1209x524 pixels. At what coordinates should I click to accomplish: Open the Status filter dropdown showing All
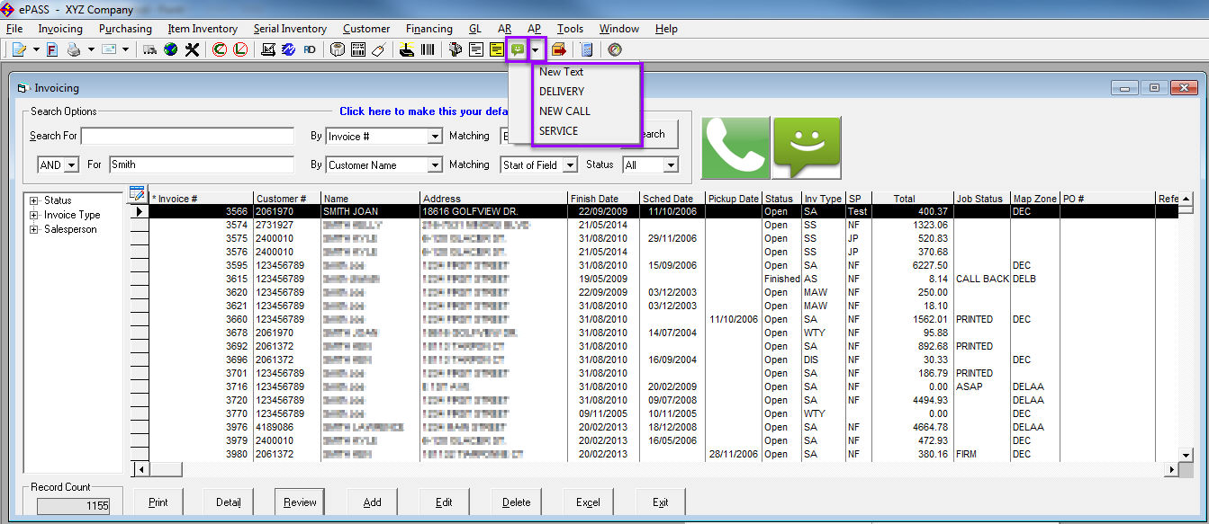(670, 165)
